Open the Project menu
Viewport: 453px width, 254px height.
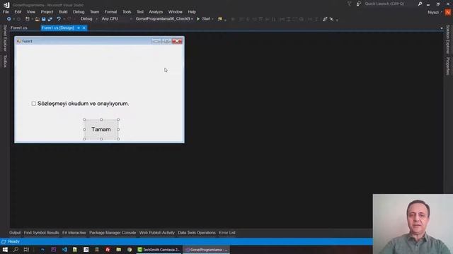pyautogui.click(x=47, y=12)
